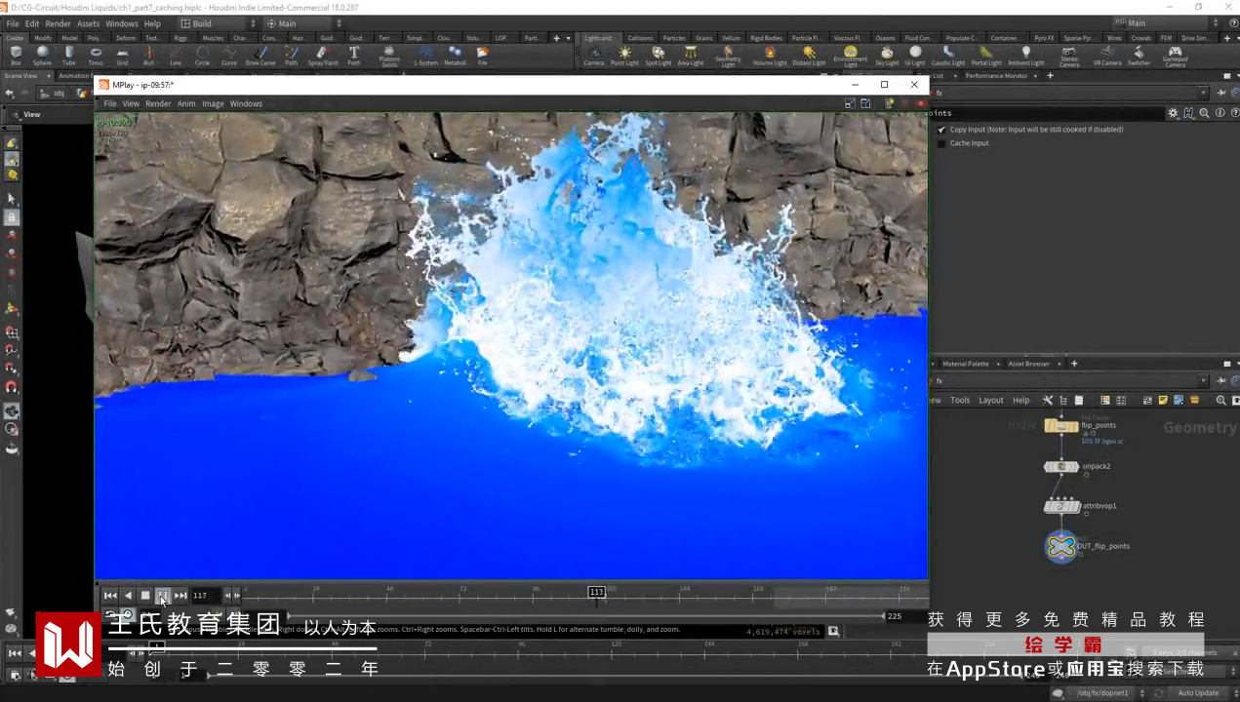Select the Curve shelf tool
Viewport: 1240px width, 702px height.
[229, 56]
